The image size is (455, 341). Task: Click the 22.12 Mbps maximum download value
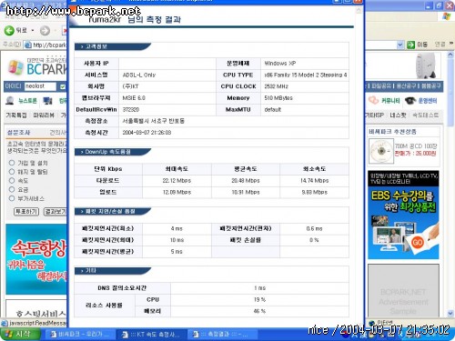pos(177,181)
